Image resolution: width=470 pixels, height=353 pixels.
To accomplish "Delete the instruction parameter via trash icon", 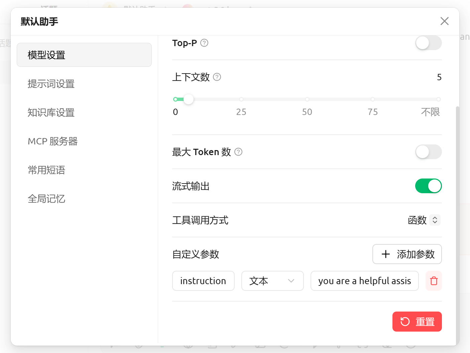I will [x=434, y=281].
